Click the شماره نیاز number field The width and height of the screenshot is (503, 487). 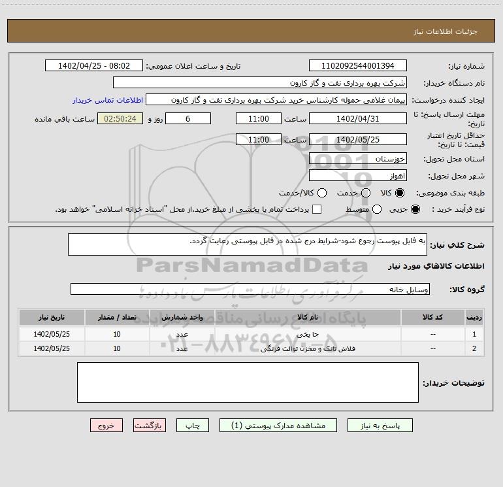pyautogui.click(x=358, y=65)
